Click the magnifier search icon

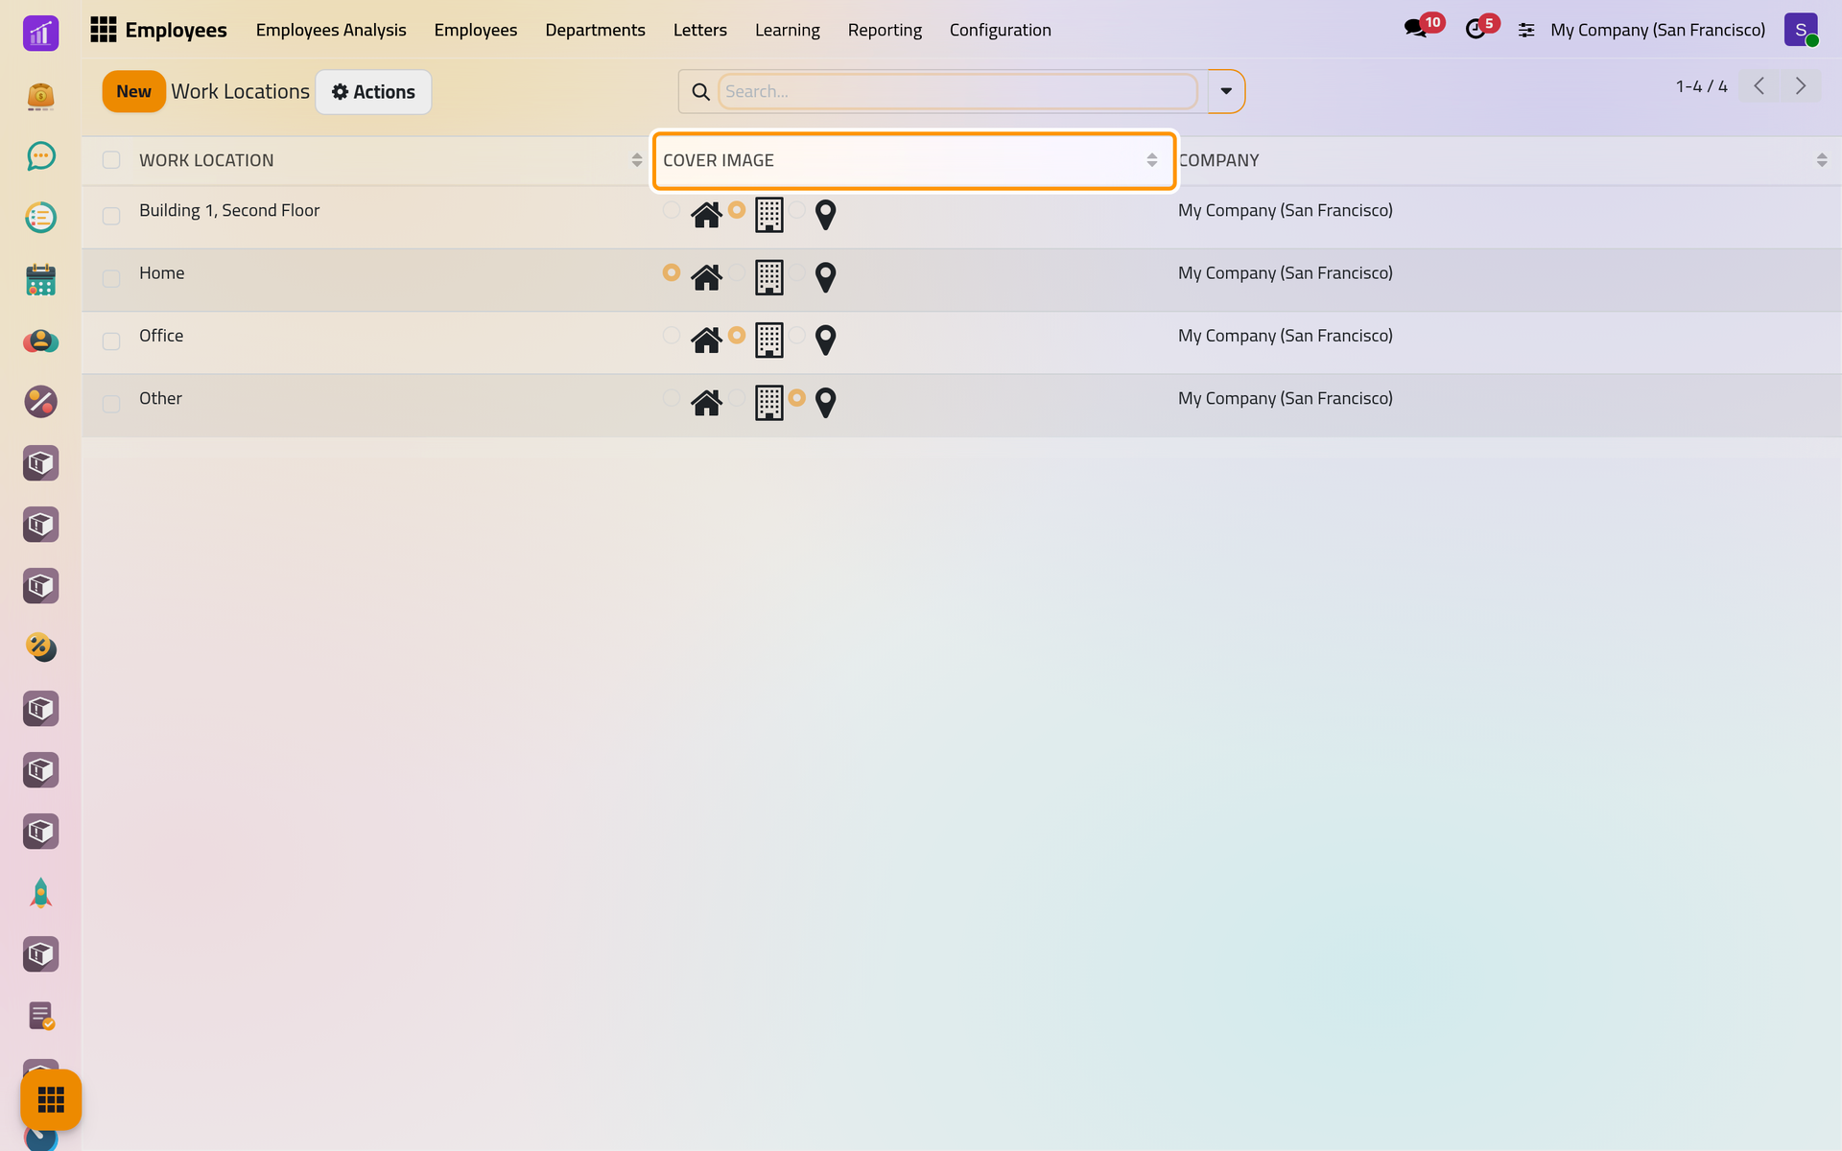(x=701, y=91)
